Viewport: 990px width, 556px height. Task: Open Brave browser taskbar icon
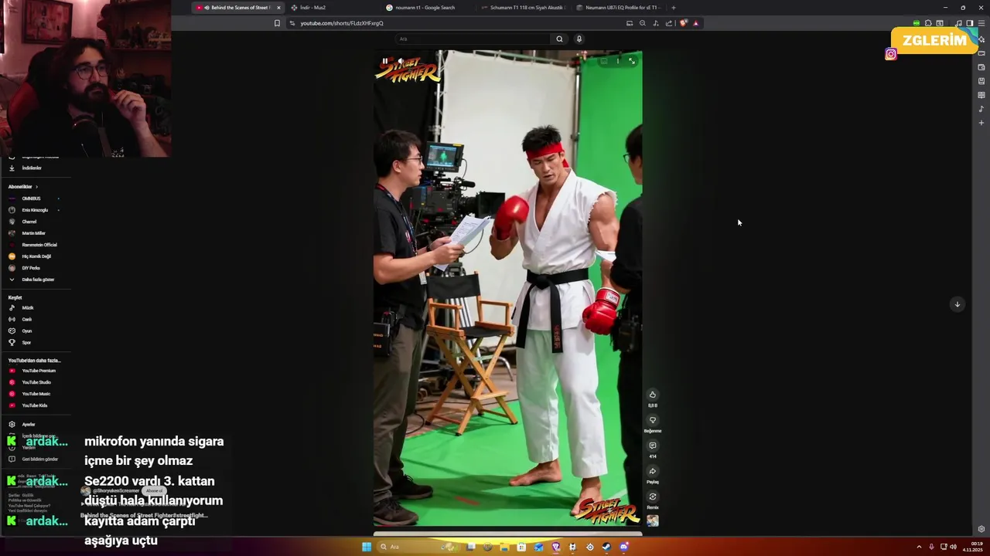pyautogui.click(x=555, y=547)
